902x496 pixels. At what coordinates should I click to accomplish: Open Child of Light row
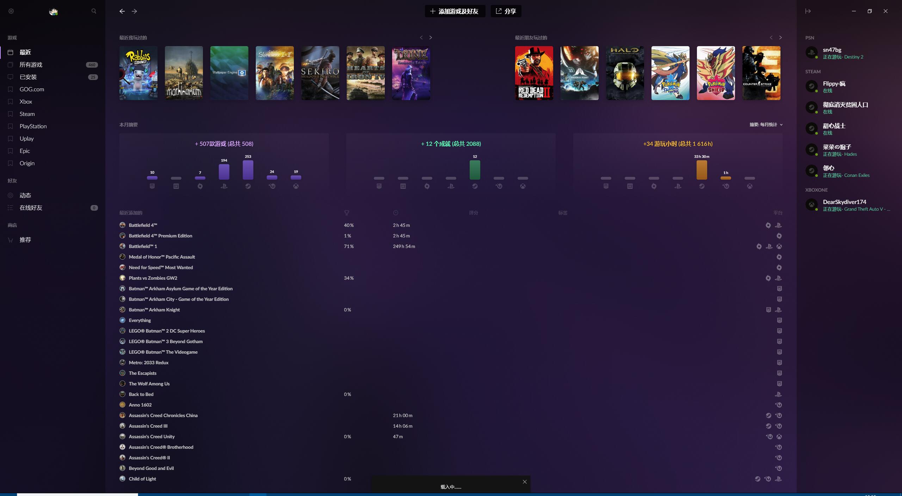tap(451, 479)
